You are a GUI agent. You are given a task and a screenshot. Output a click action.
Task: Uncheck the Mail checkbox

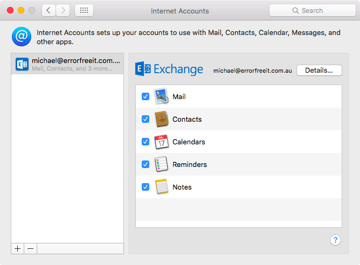click(x=146, y=96)
